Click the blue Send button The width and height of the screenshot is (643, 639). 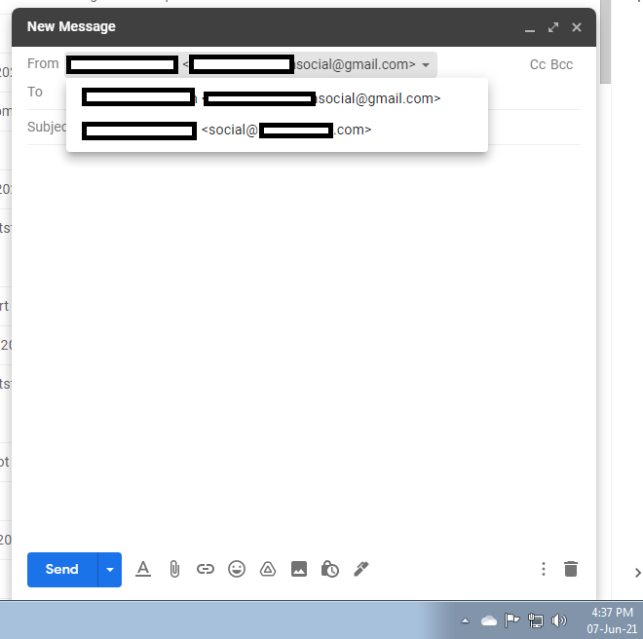(x=62, y=569)
